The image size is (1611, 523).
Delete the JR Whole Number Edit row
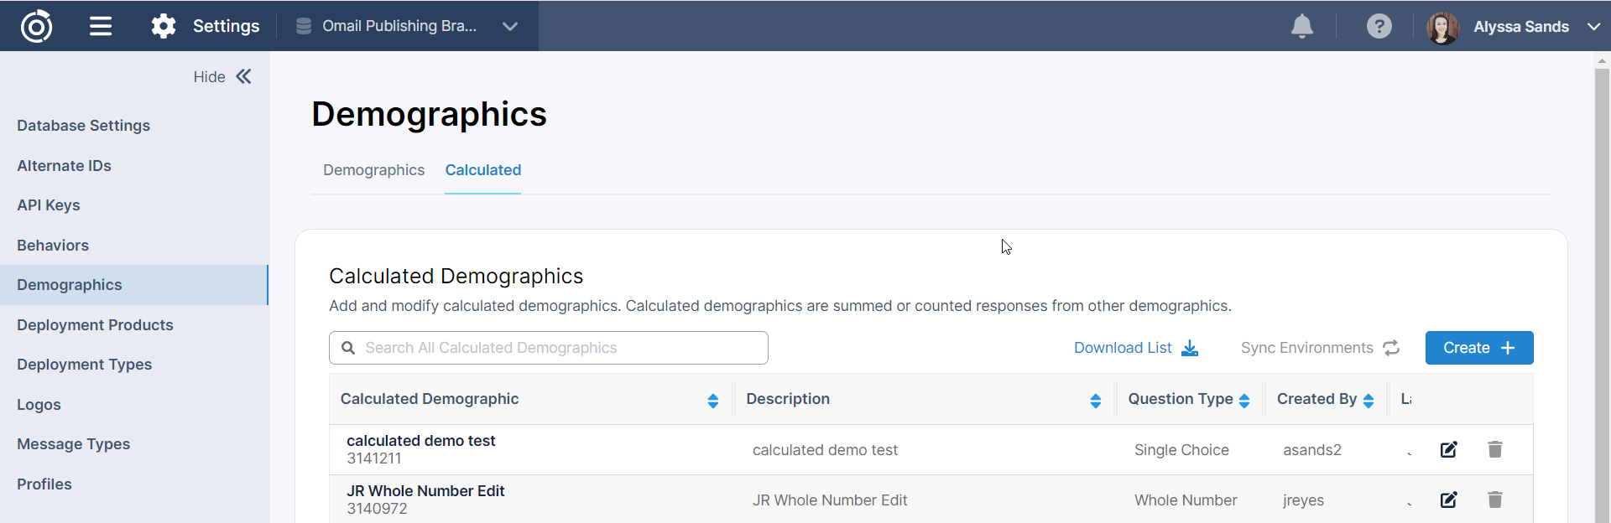pyautogui.click(x=1494, y=500)
